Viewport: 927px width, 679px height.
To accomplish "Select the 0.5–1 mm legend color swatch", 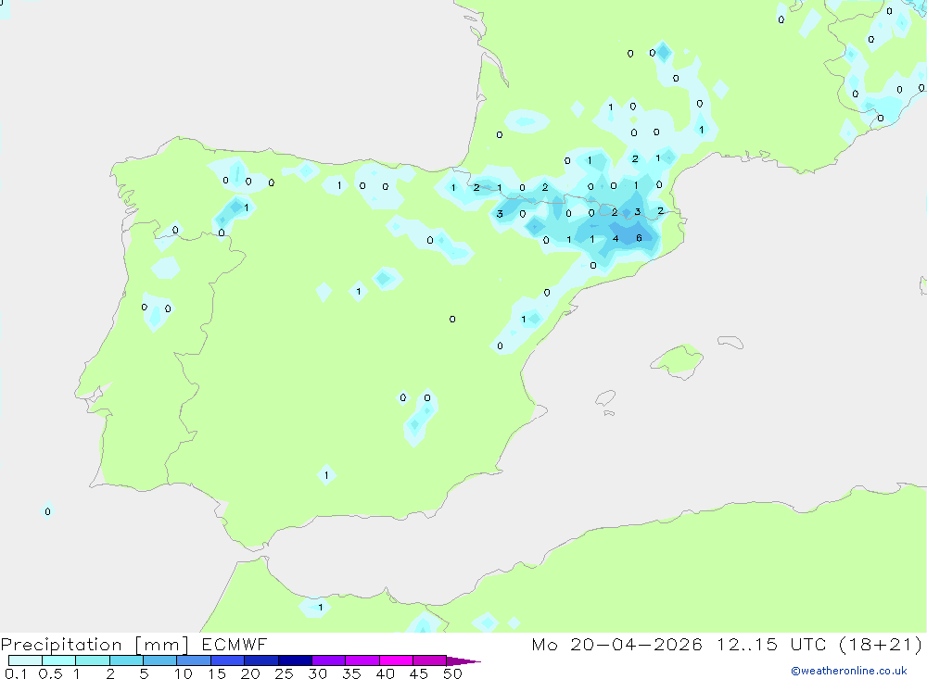I will tap(59, 660).
